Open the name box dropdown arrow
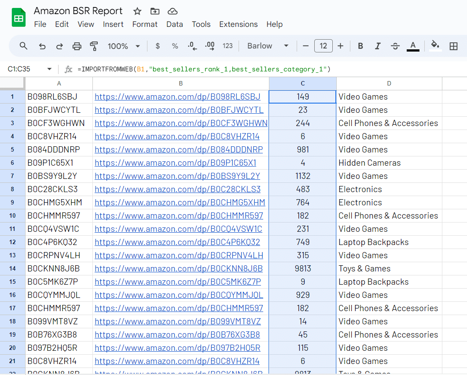This screenshot has height=375, width=467. coord(49,69)
